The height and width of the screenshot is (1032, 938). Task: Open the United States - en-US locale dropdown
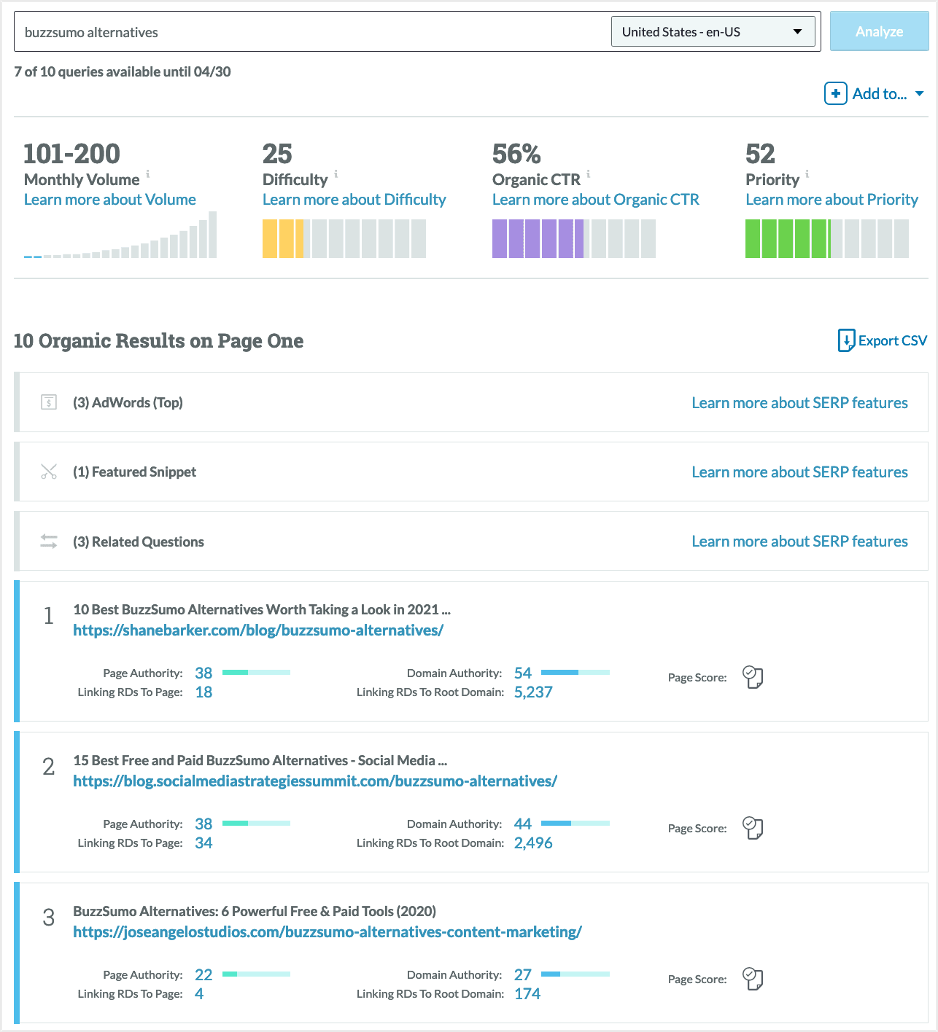pyautogui.click(x=713, y=31)
